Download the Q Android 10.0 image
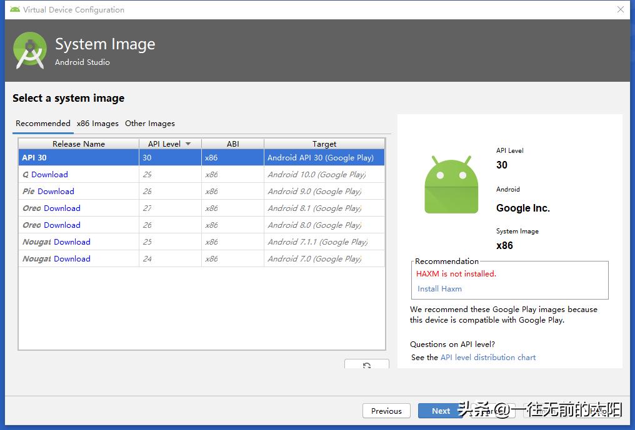 [49, 174]
